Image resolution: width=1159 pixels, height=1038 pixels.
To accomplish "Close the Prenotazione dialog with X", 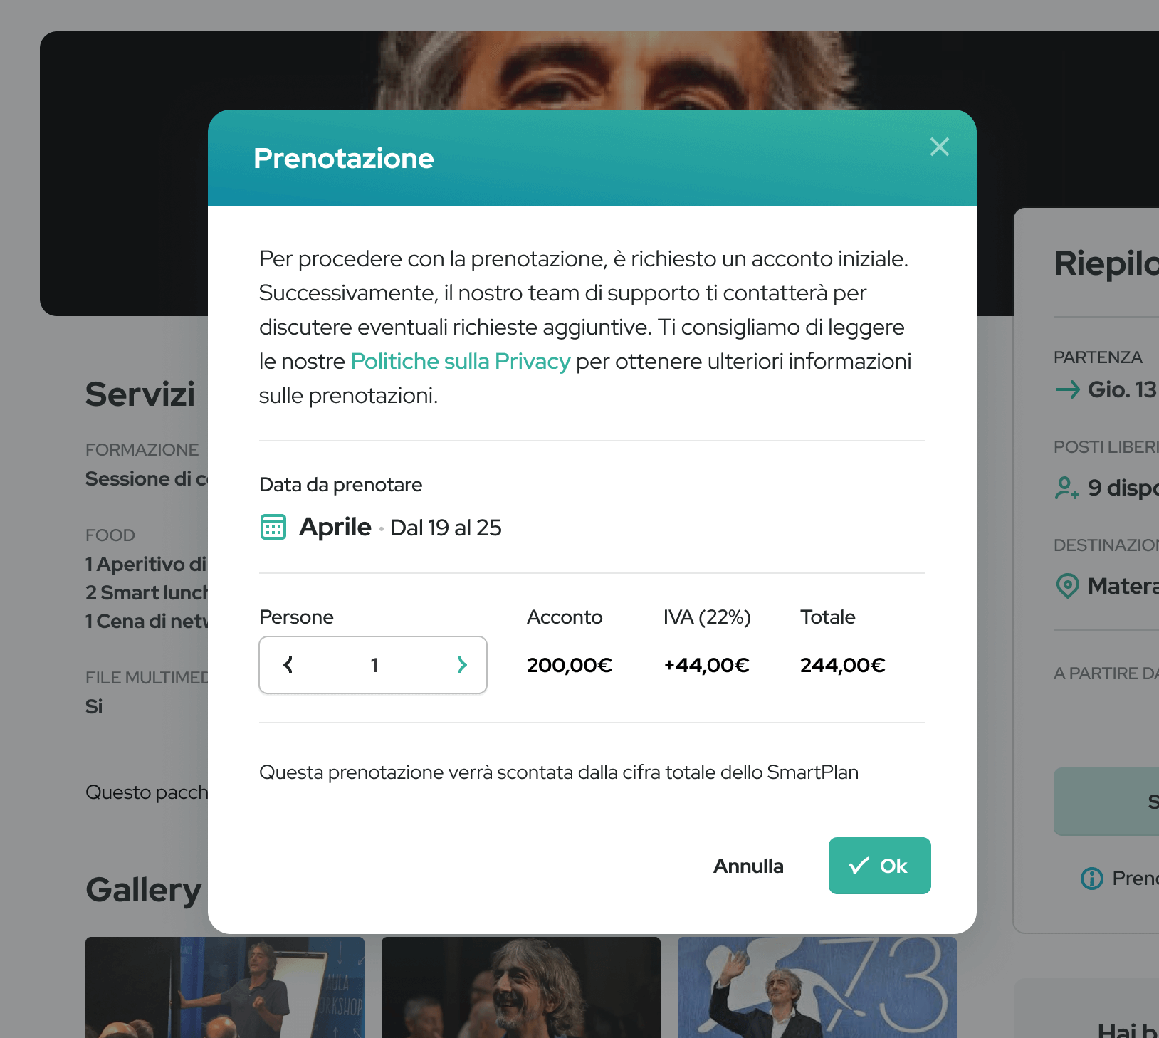I will (x=939, y=147).
